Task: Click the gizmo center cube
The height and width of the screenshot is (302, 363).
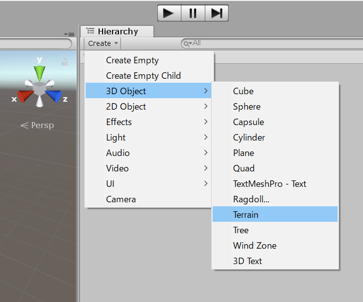Action: (39, 89)
